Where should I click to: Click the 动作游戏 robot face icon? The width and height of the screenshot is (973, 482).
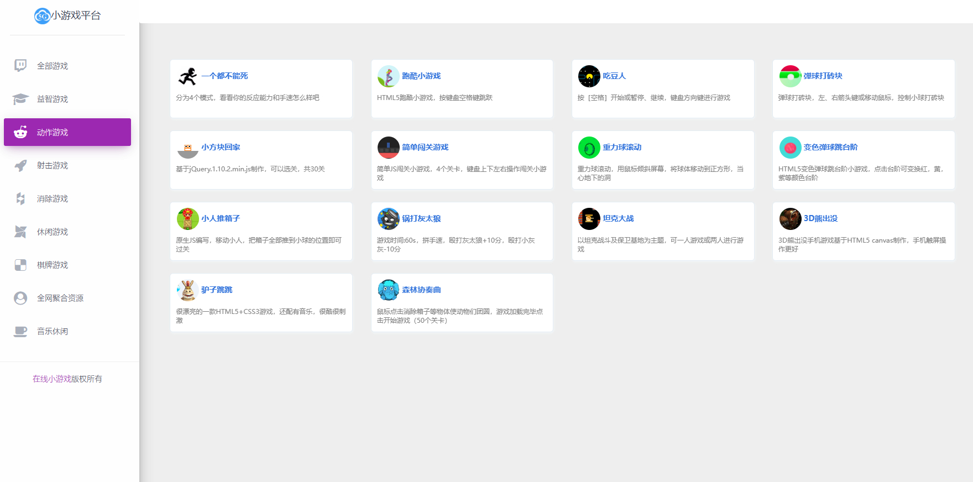(20, 132)
